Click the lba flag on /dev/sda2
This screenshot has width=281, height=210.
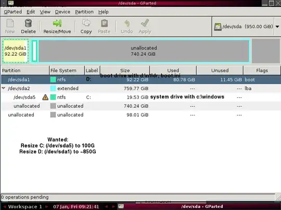click(248, 88)
